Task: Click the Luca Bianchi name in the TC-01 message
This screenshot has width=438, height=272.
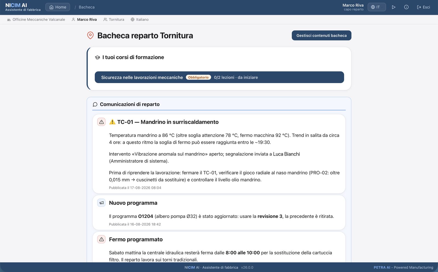Action: coord(286,154)
